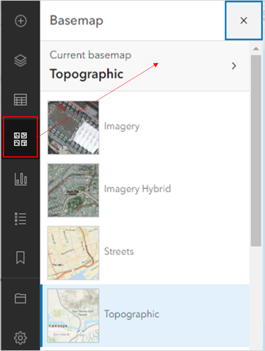Close the Basemap panel
The width and height of the screenshot is (265, 351).
(244, 21)
